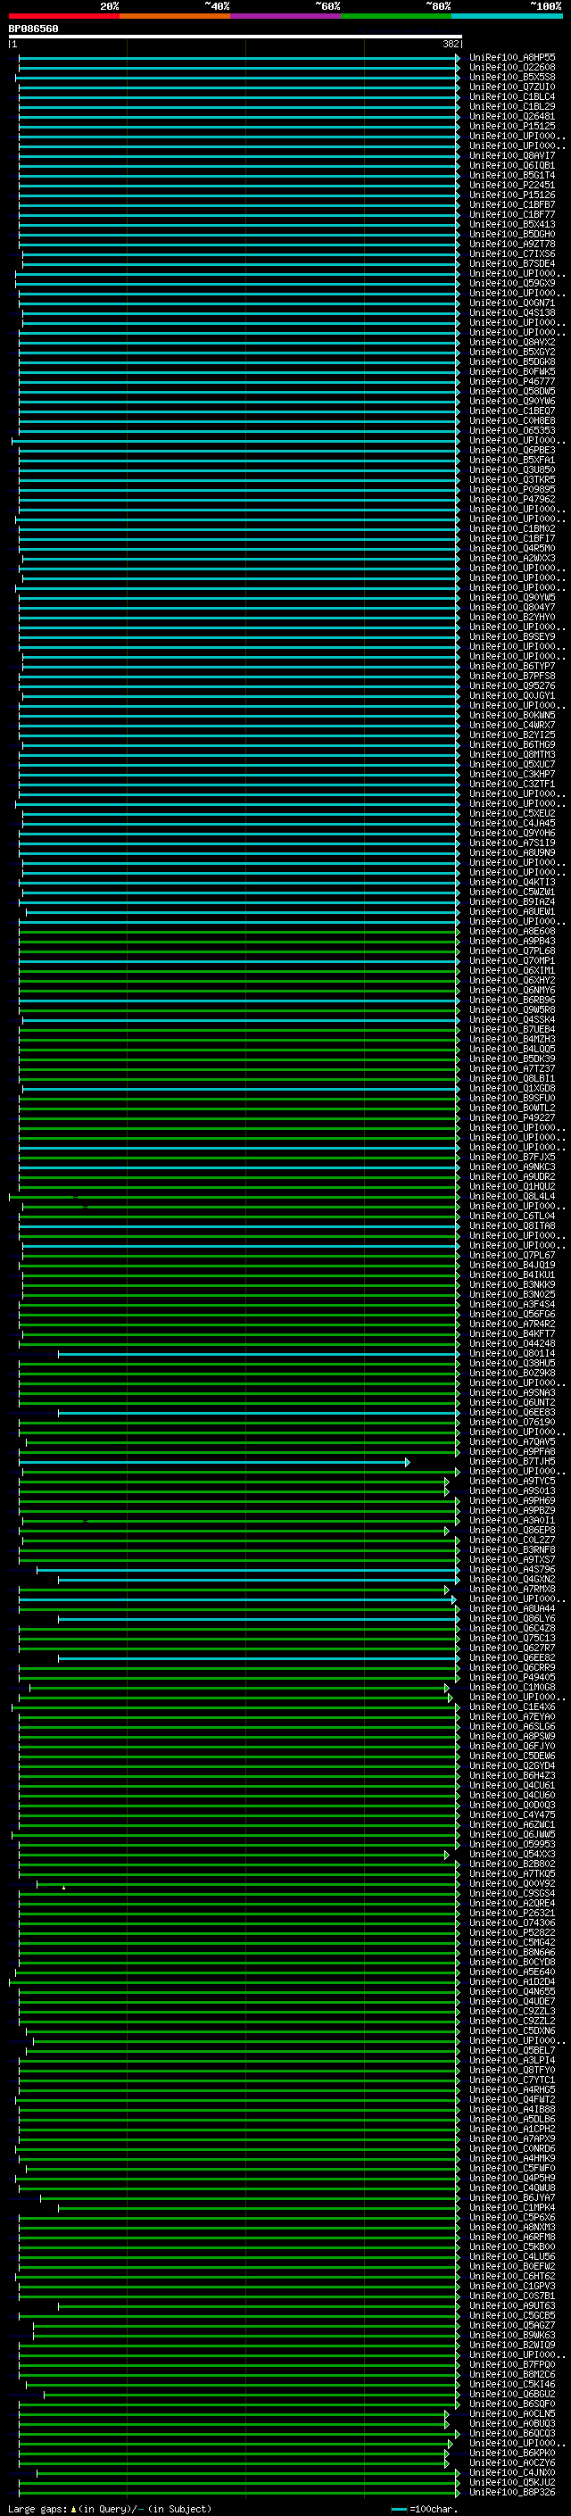Click hit label UniRef100_B8M2C6
Image resolution: width=571 pixels, height=2516 pixels.
(x=512, y=2375)
